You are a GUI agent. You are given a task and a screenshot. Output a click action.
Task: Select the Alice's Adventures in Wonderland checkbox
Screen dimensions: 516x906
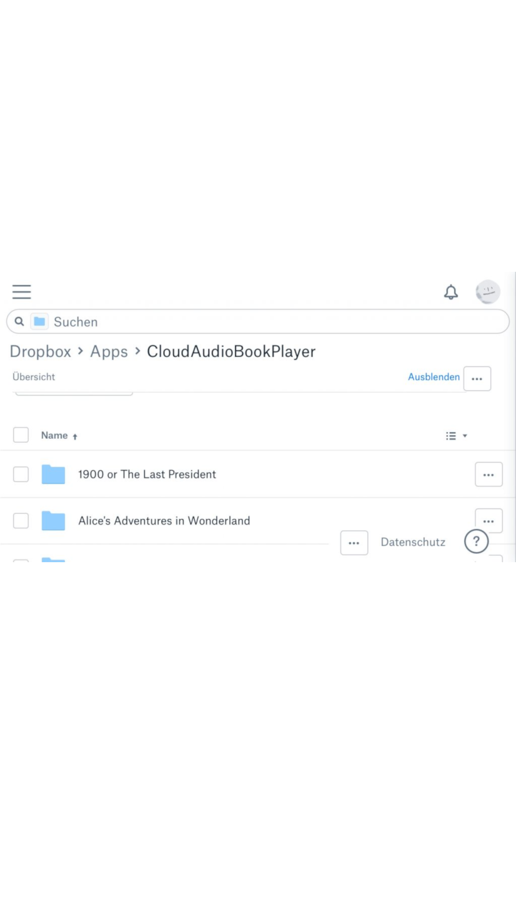(21, 520)
